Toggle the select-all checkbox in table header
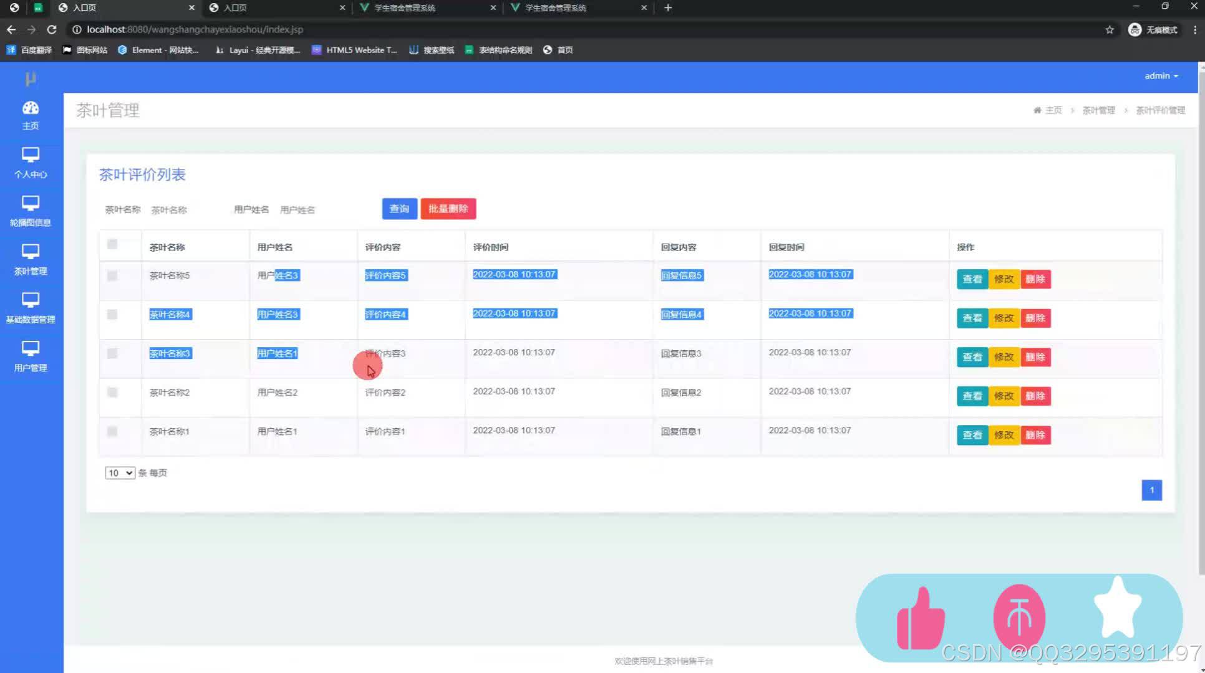 112,244
